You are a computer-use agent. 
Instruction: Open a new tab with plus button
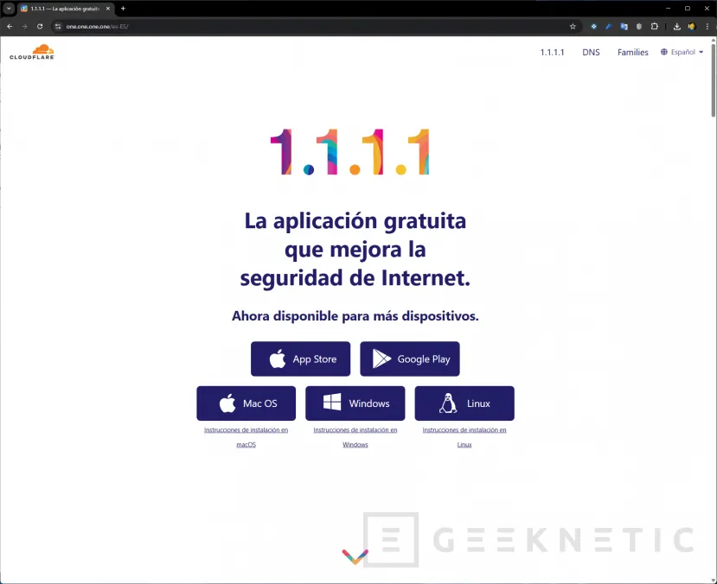click(x=123, y=9)
